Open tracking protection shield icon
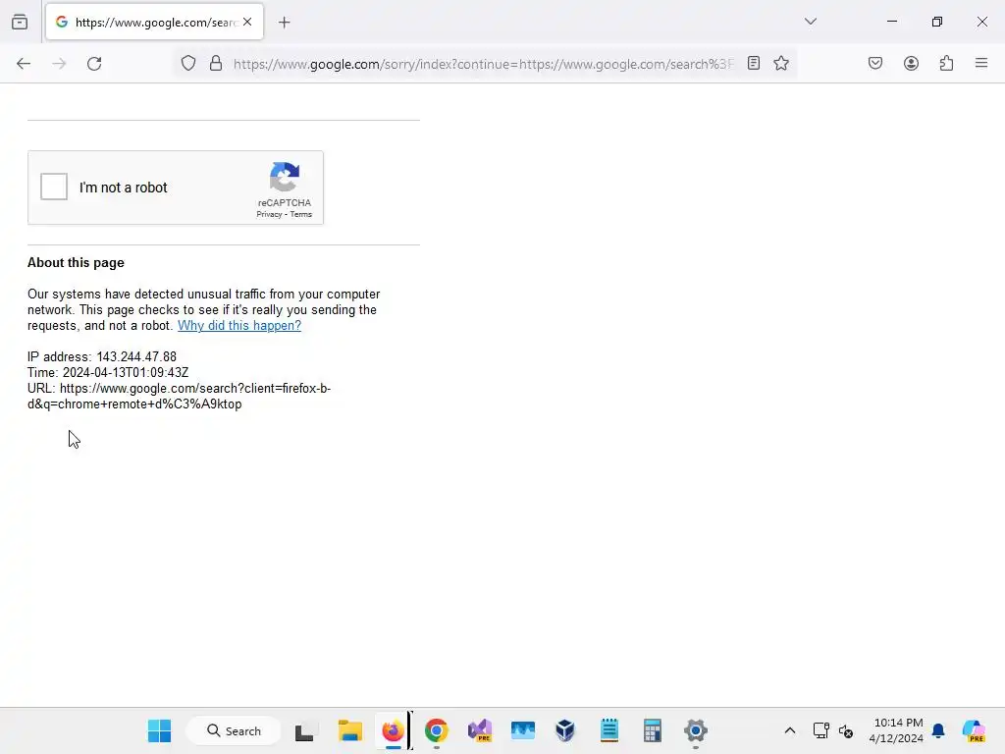 pos(187,64)
